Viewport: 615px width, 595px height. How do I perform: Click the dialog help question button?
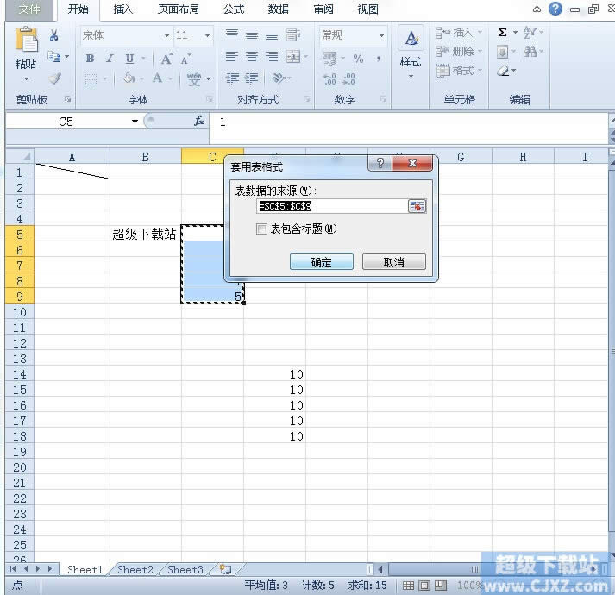point(380,163)
